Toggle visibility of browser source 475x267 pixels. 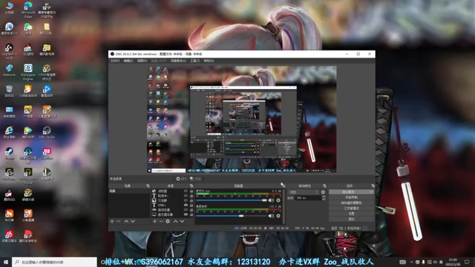(186, 191)
